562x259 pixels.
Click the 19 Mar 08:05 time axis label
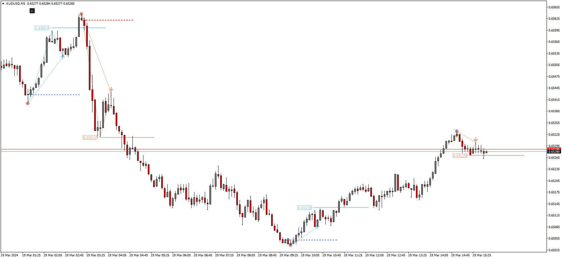click(x=246, y=255)
